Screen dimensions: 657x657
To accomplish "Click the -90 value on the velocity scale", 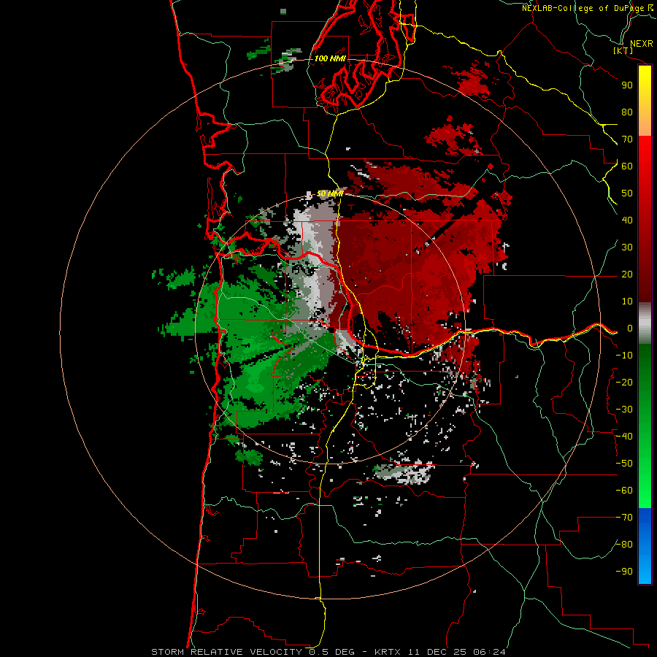I will click(624, 572).
